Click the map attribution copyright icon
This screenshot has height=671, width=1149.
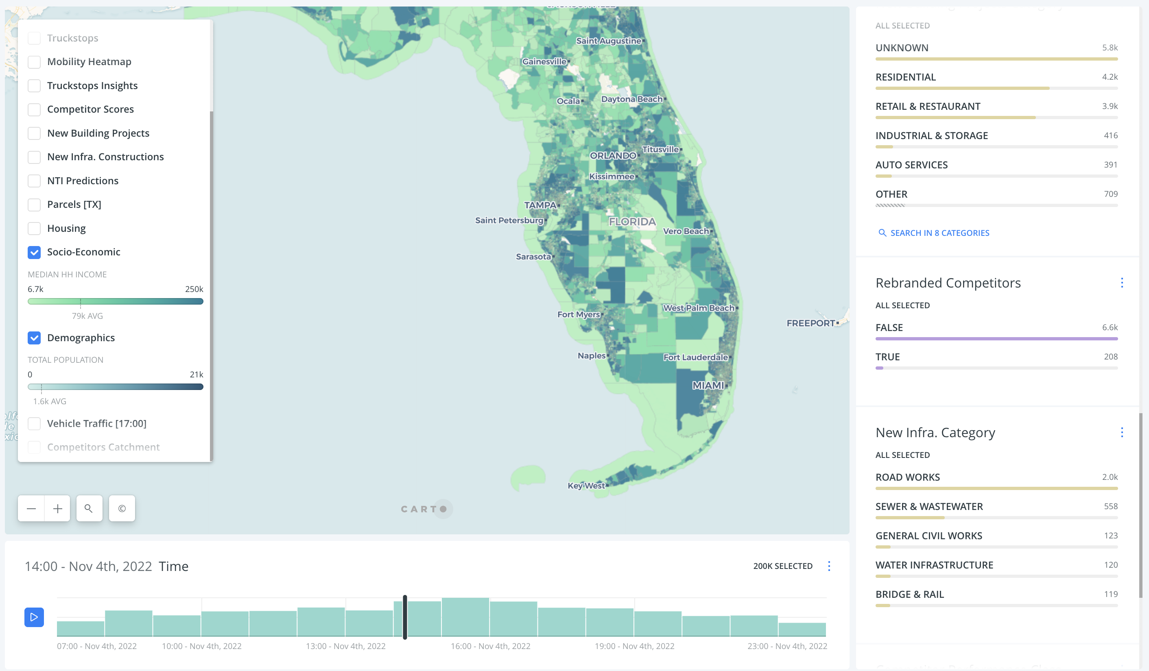click(121, 508)
